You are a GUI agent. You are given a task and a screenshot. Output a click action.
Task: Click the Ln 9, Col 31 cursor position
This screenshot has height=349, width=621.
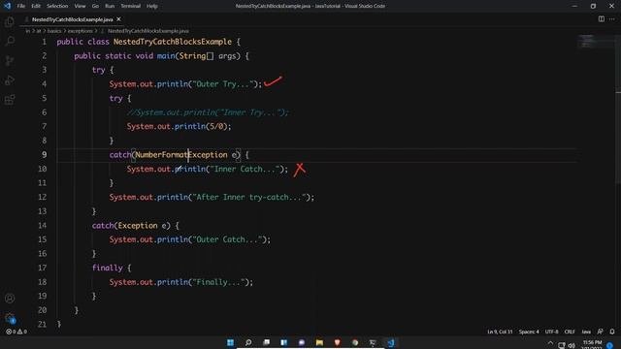[500, 332]
